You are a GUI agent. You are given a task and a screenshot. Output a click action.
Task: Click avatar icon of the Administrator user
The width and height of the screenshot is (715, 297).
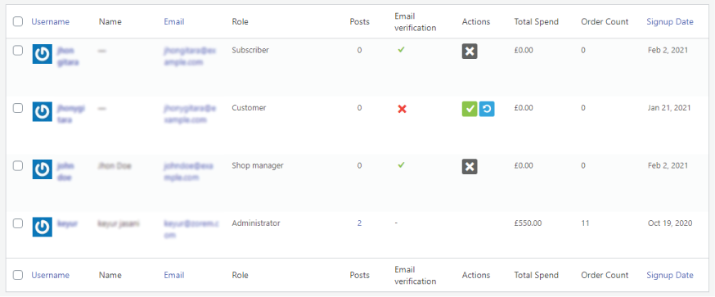(42, 227)
